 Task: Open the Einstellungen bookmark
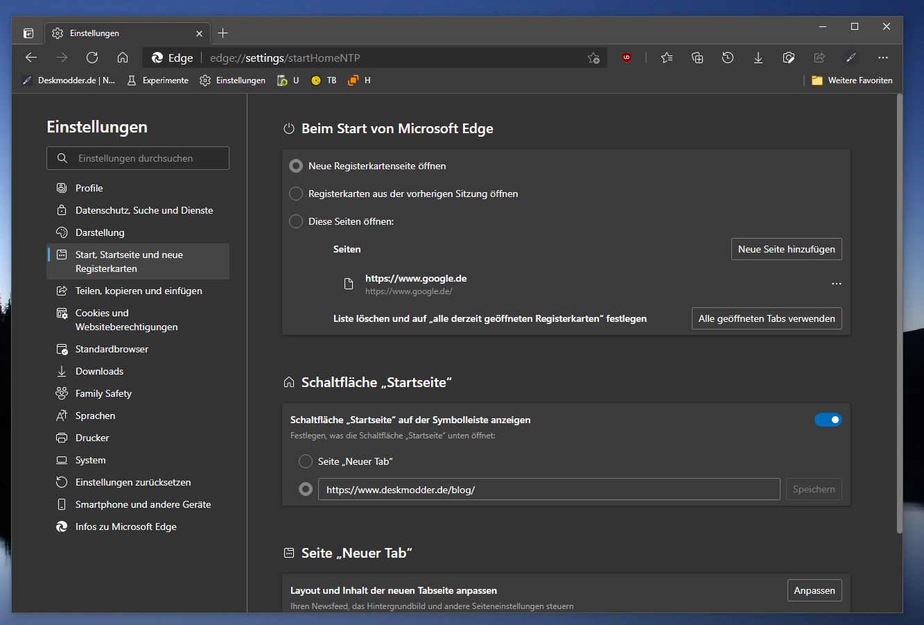click(232, 80)
